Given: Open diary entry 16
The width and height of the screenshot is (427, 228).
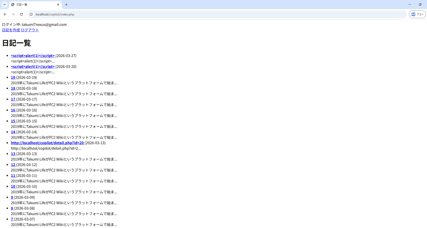Looking at the screenshot, I should (x=13, y=110).
